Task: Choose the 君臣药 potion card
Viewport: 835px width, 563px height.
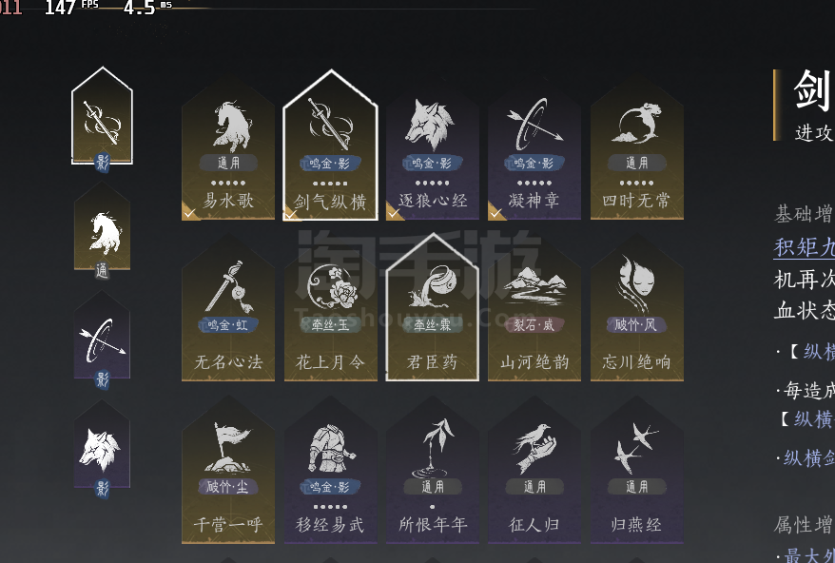Action: (433, 309)
